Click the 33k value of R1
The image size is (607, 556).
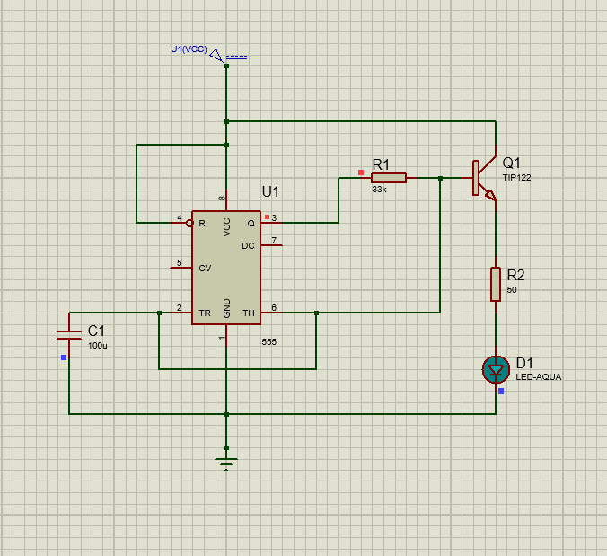(x=379, y=189)
